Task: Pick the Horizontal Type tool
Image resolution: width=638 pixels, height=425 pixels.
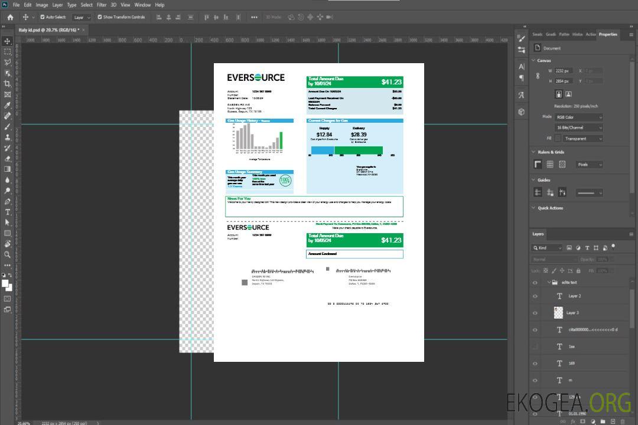Action: [x=7, y=212]
